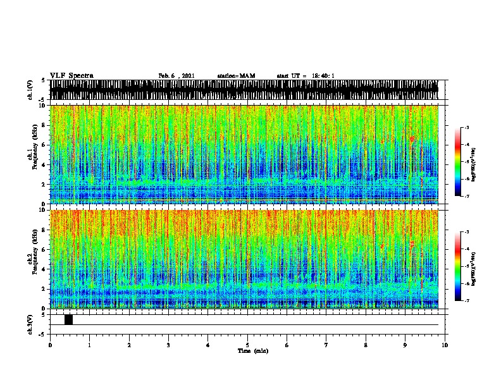The image size is (501, 387).
Task: Click the red burst spot in ch.2 near minute 9
Action: pos(412,244)
